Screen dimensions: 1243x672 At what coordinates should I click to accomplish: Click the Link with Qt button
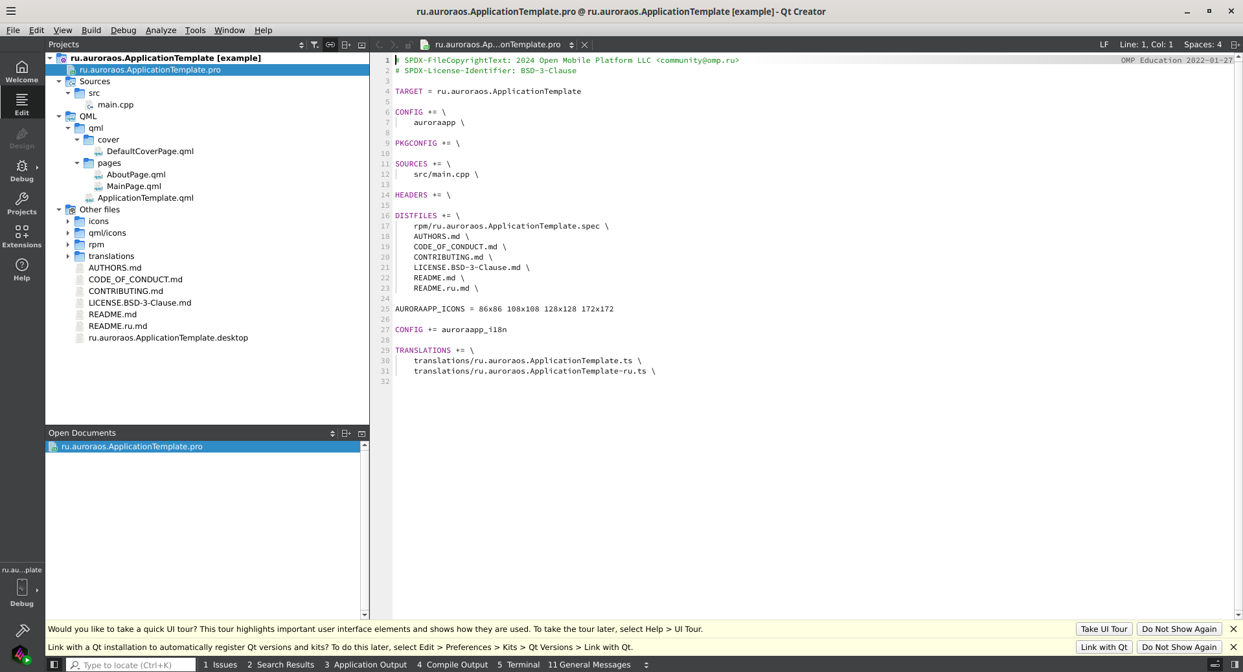point(1104,647)
